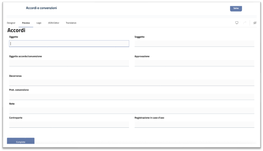Select the Preview tab

click(26, 23)
